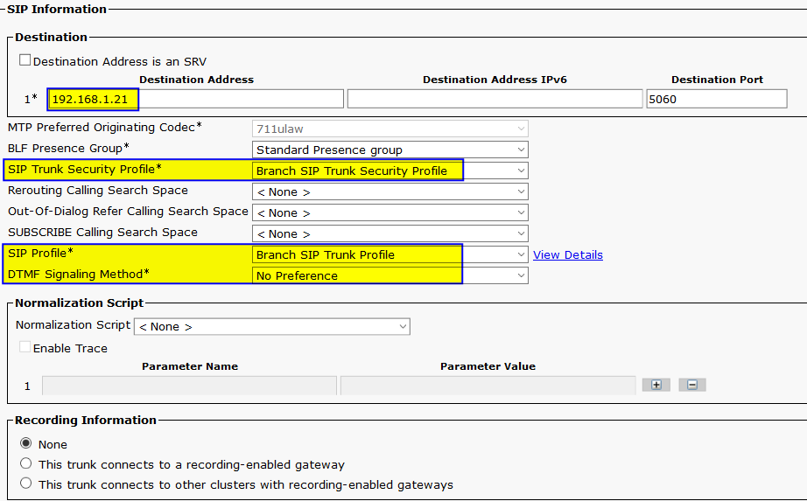Open the DTMF Signaling Method dropdown
This screenshot has height=501, width=807.
[x=390, y=275]
